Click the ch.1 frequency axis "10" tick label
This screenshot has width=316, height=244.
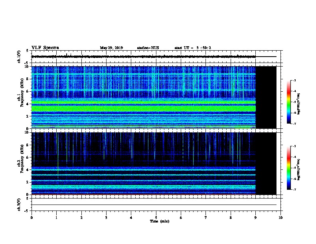click(27, 67)
